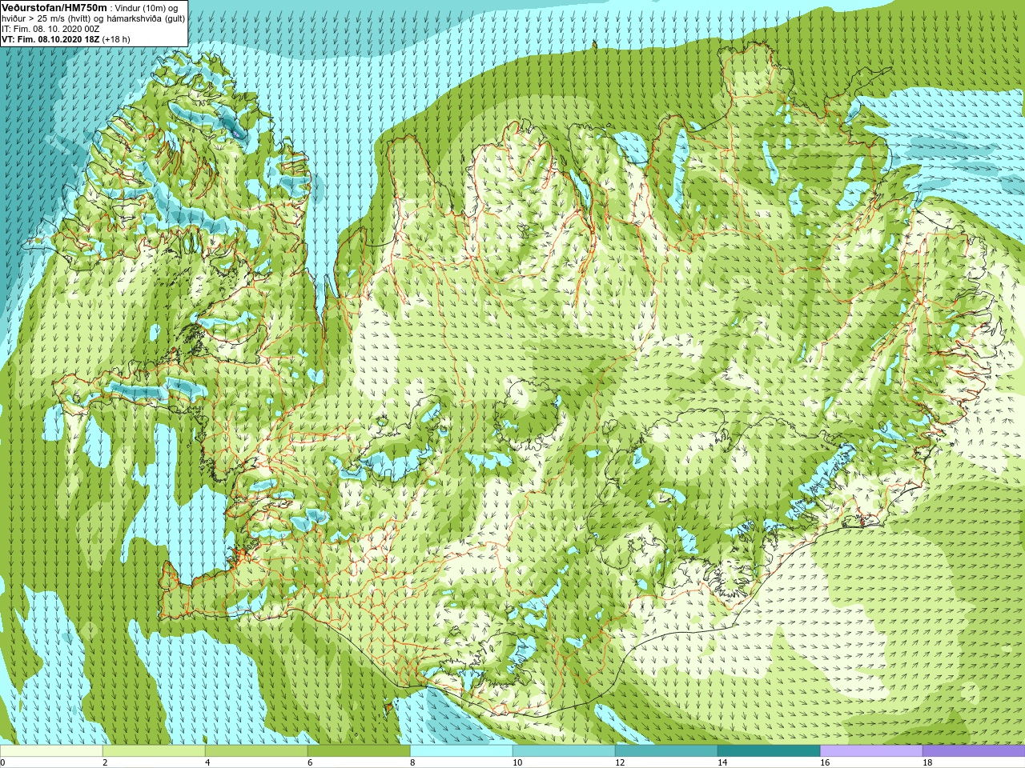This screenshot has width=1025, height=768.
Task: Click the "4" label on the color scale
Action: [207, 762]
